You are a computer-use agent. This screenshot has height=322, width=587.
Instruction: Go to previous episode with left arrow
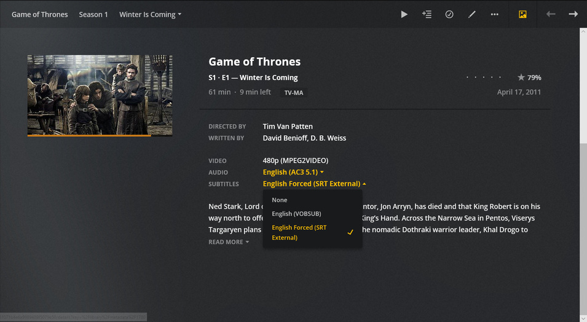[x=551, y=14]
